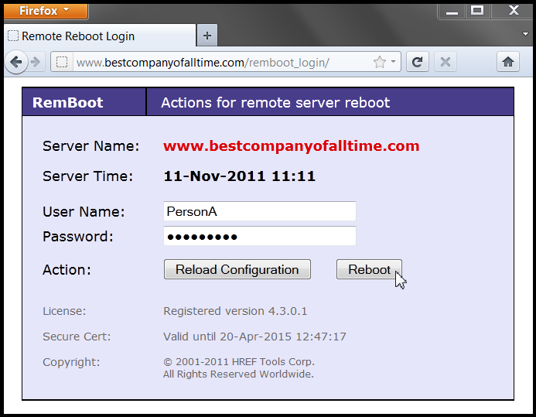Maximize the Firefox window
The height and width of the screenshot is (417, 536).
pyautogui.click(x=477, y=11)
